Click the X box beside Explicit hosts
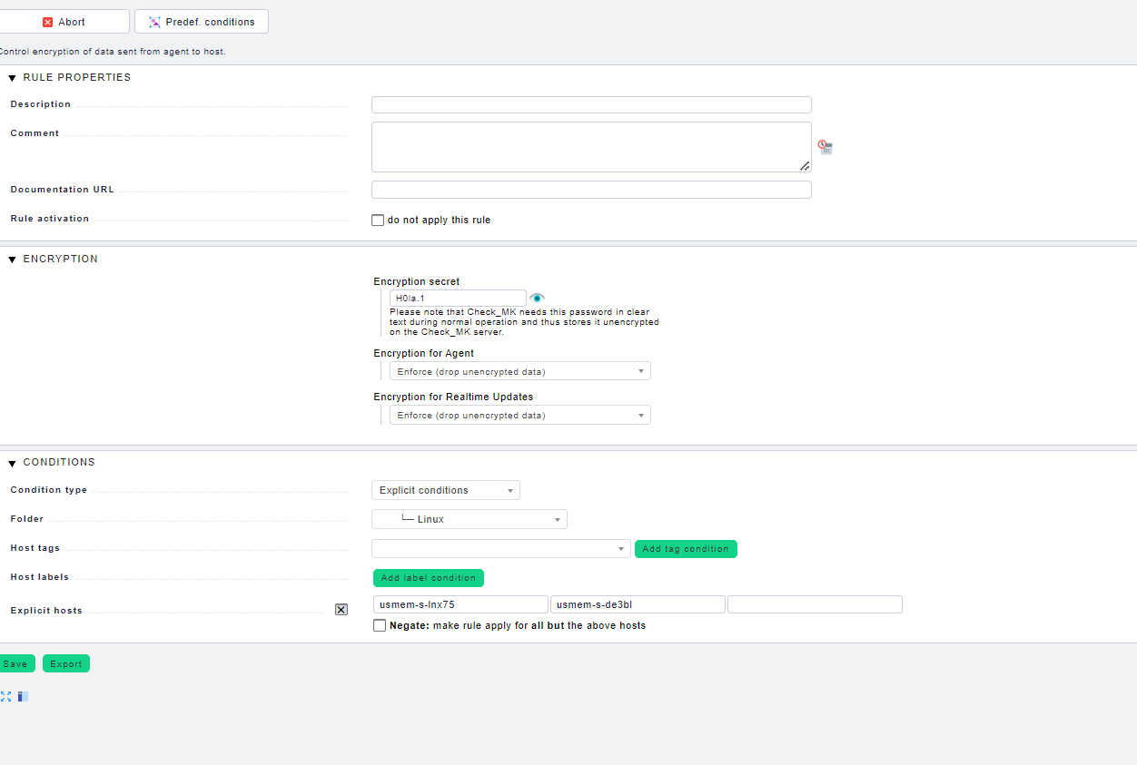Screen dimensions: 1137x765 [x=341, y=610]
